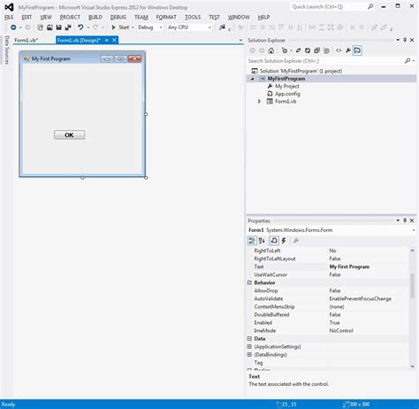Screen dimensions: 419x409
Task: Open the BUILD menu
Action: (95, 18)
